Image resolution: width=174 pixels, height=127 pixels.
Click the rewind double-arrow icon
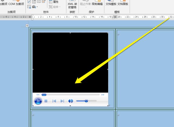(38, 95)
